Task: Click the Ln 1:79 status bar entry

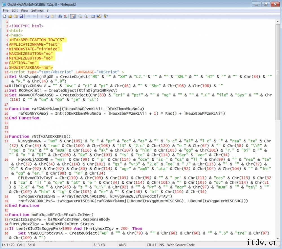Action: [8, 245]
